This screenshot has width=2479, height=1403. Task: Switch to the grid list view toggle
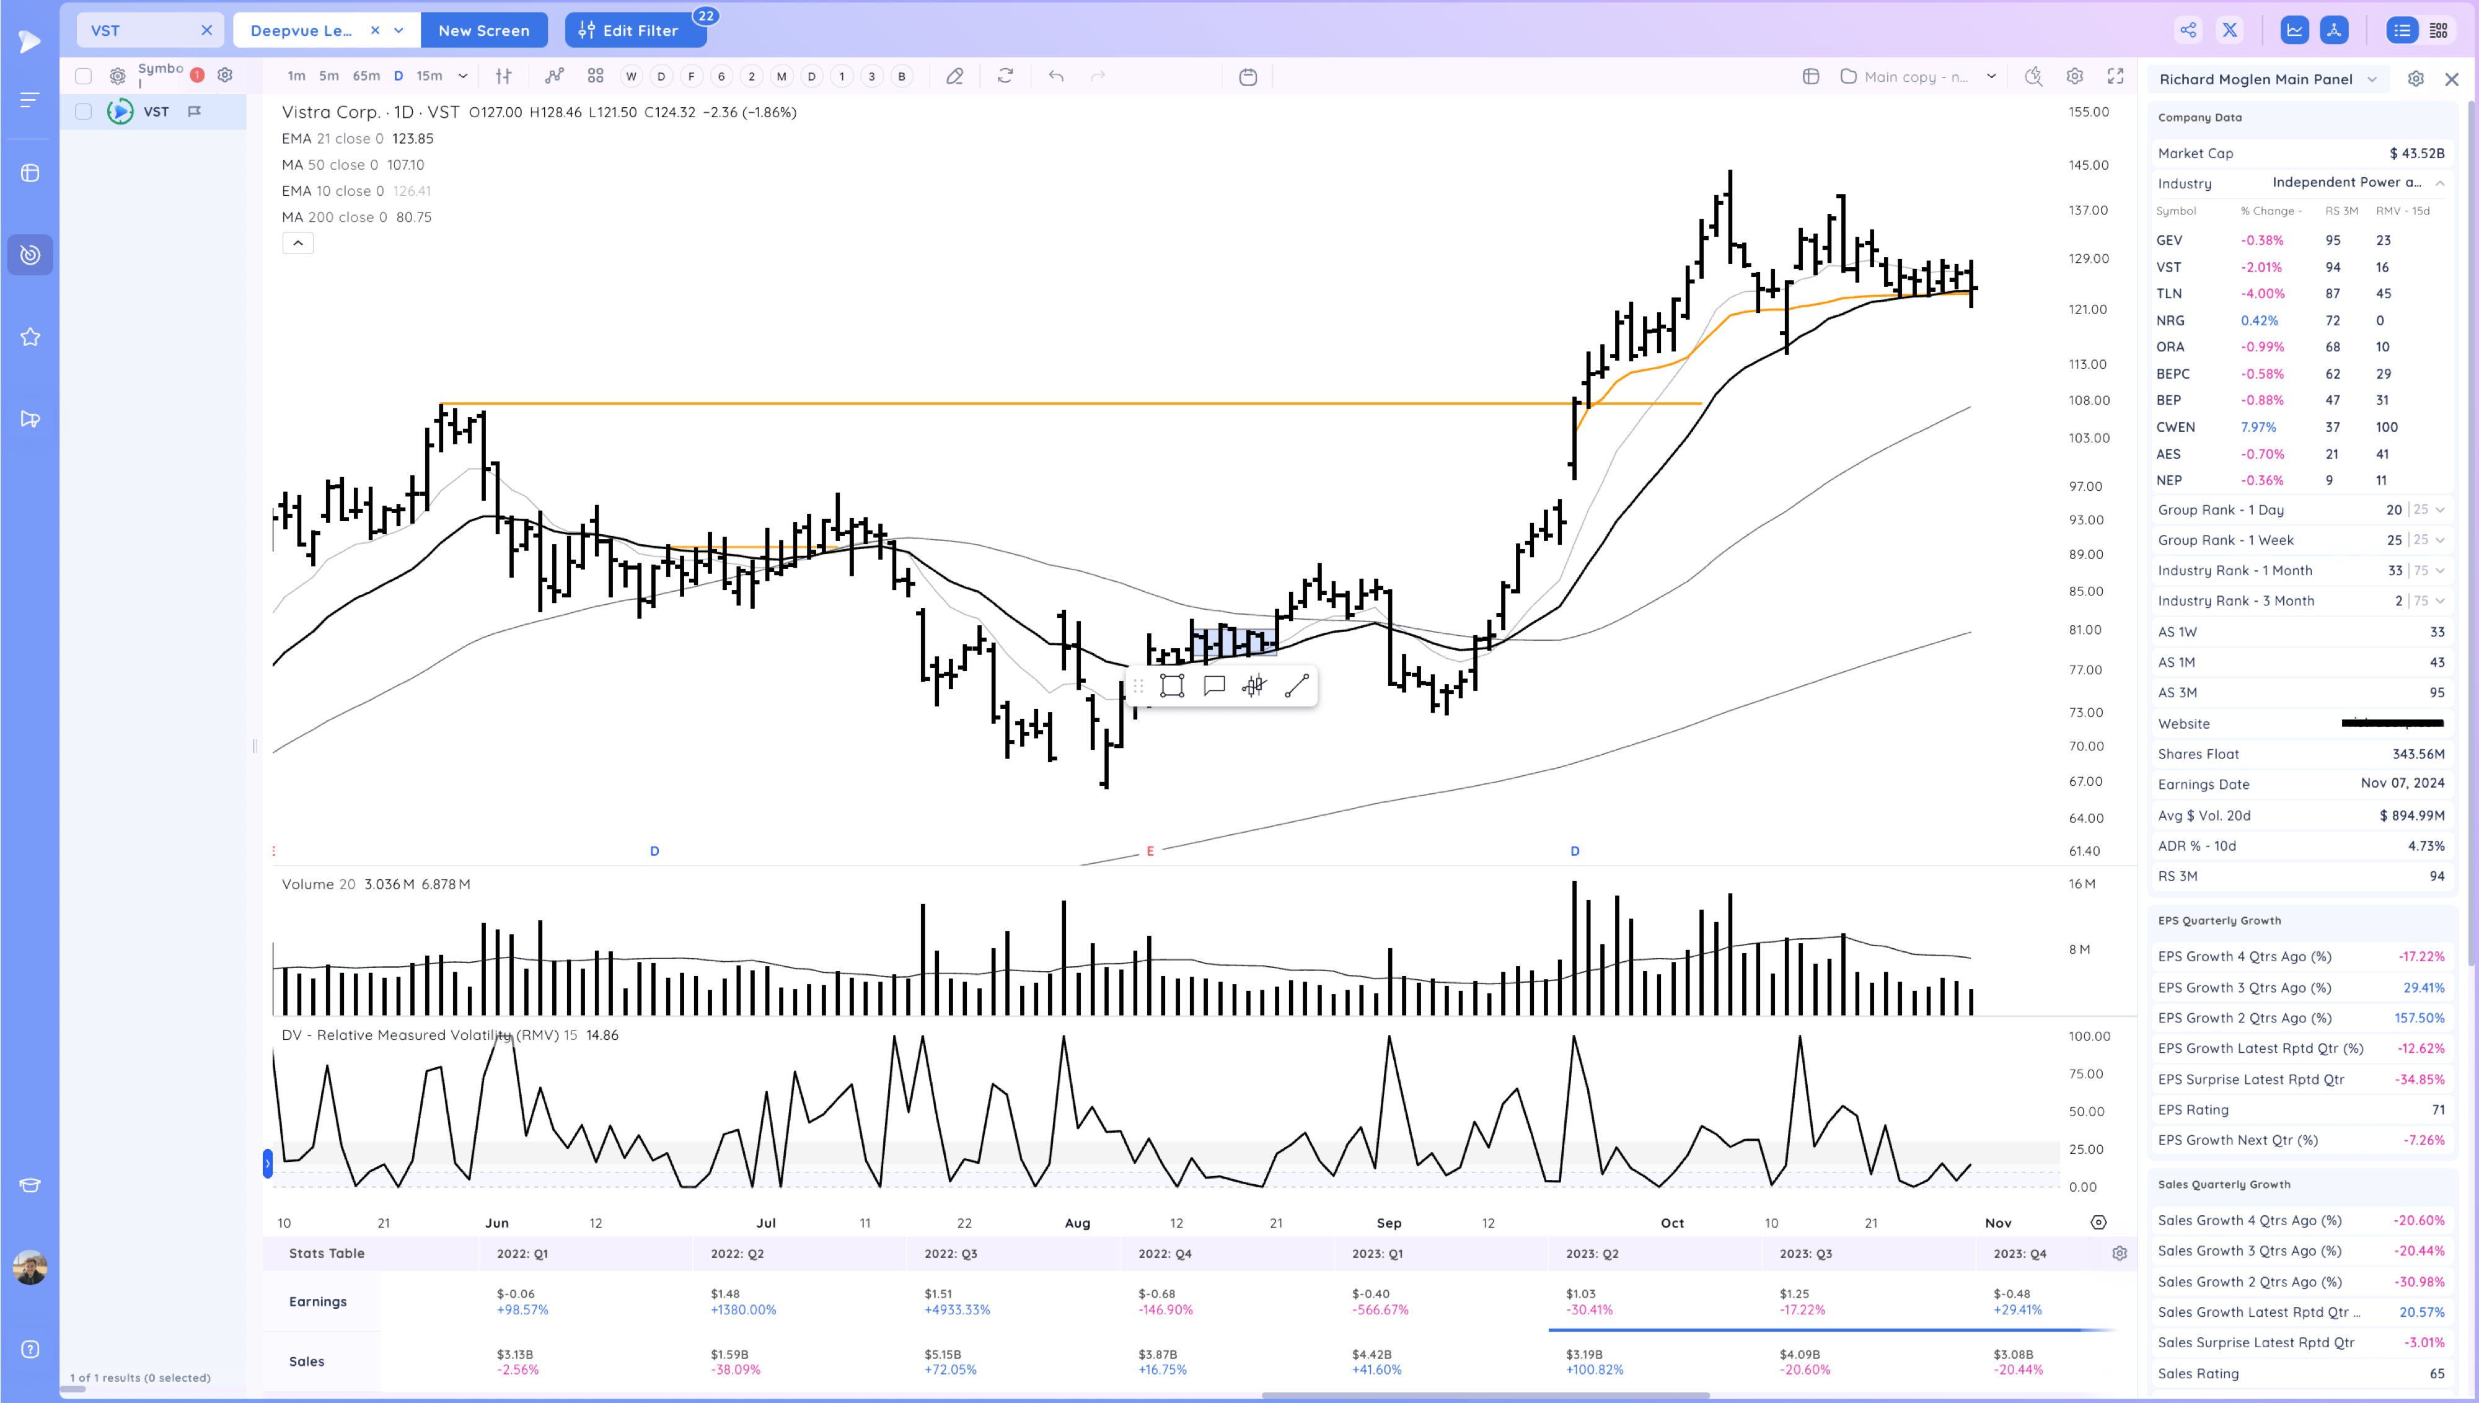[x=2439, y=30]
